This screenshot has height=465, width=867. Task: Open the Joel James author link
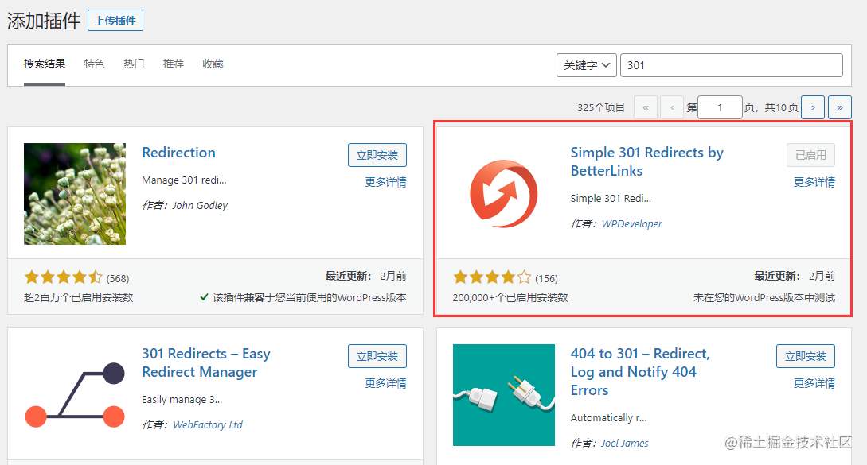(x=625, y=443)
